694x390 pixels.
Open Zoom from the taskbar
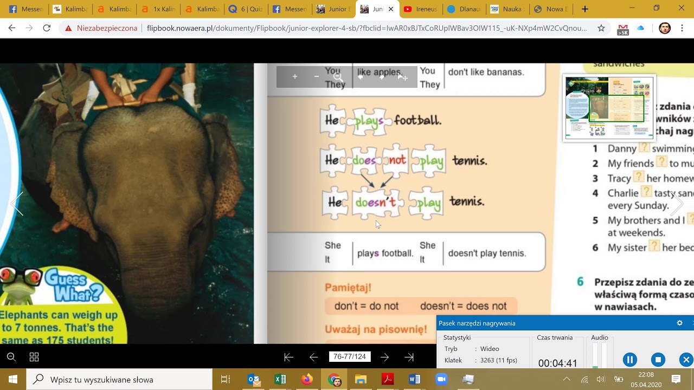tap(441, 379)
